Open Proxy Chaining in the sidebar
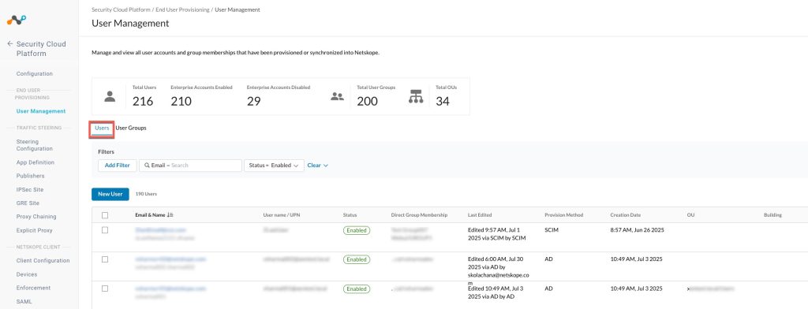This screenshot has height=309, width=808. (36, 216)
